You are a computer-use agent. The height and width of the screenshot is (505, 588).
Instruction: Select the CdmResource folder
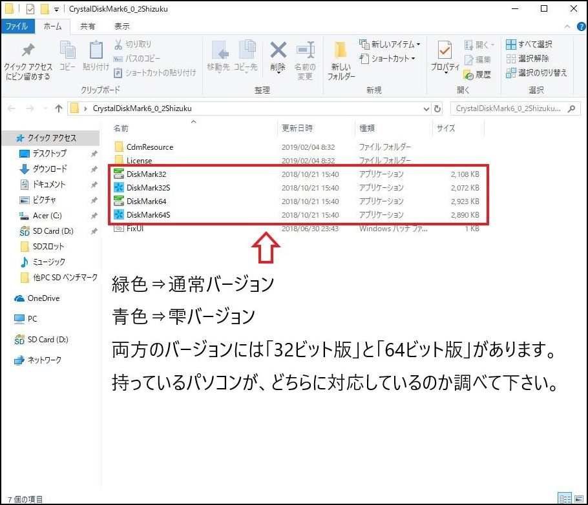click(x=150, y=147)
